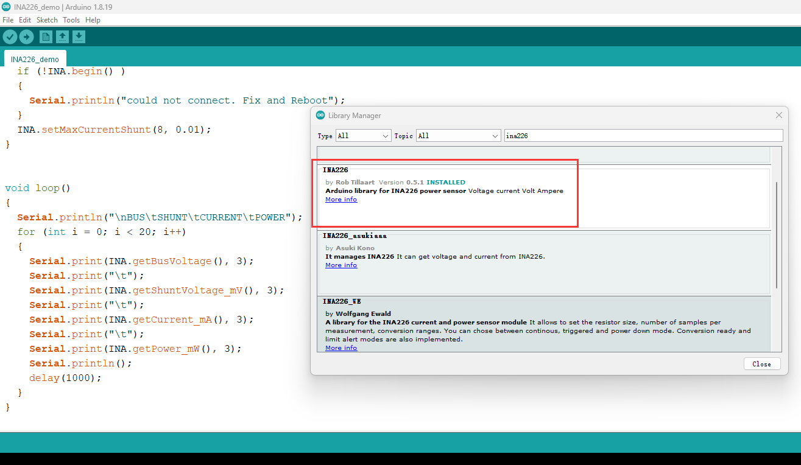Select the INA226_demo sketch tab
This screenshot has width=801, height=465.
35,59
